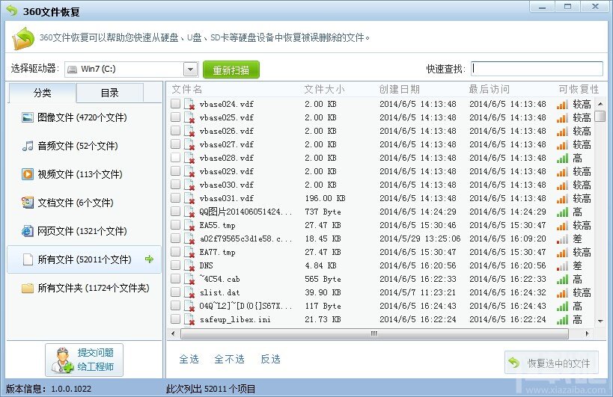The image size is (613, 397).
Task: Click the document files category icon
Action: click(x=28, y=203)
